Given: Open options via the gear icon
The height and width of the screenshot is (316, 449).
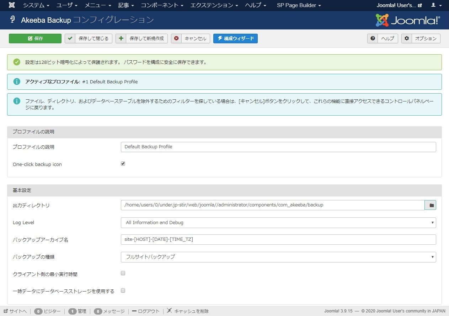Looking at the screenshot, I should click(407, 38).
